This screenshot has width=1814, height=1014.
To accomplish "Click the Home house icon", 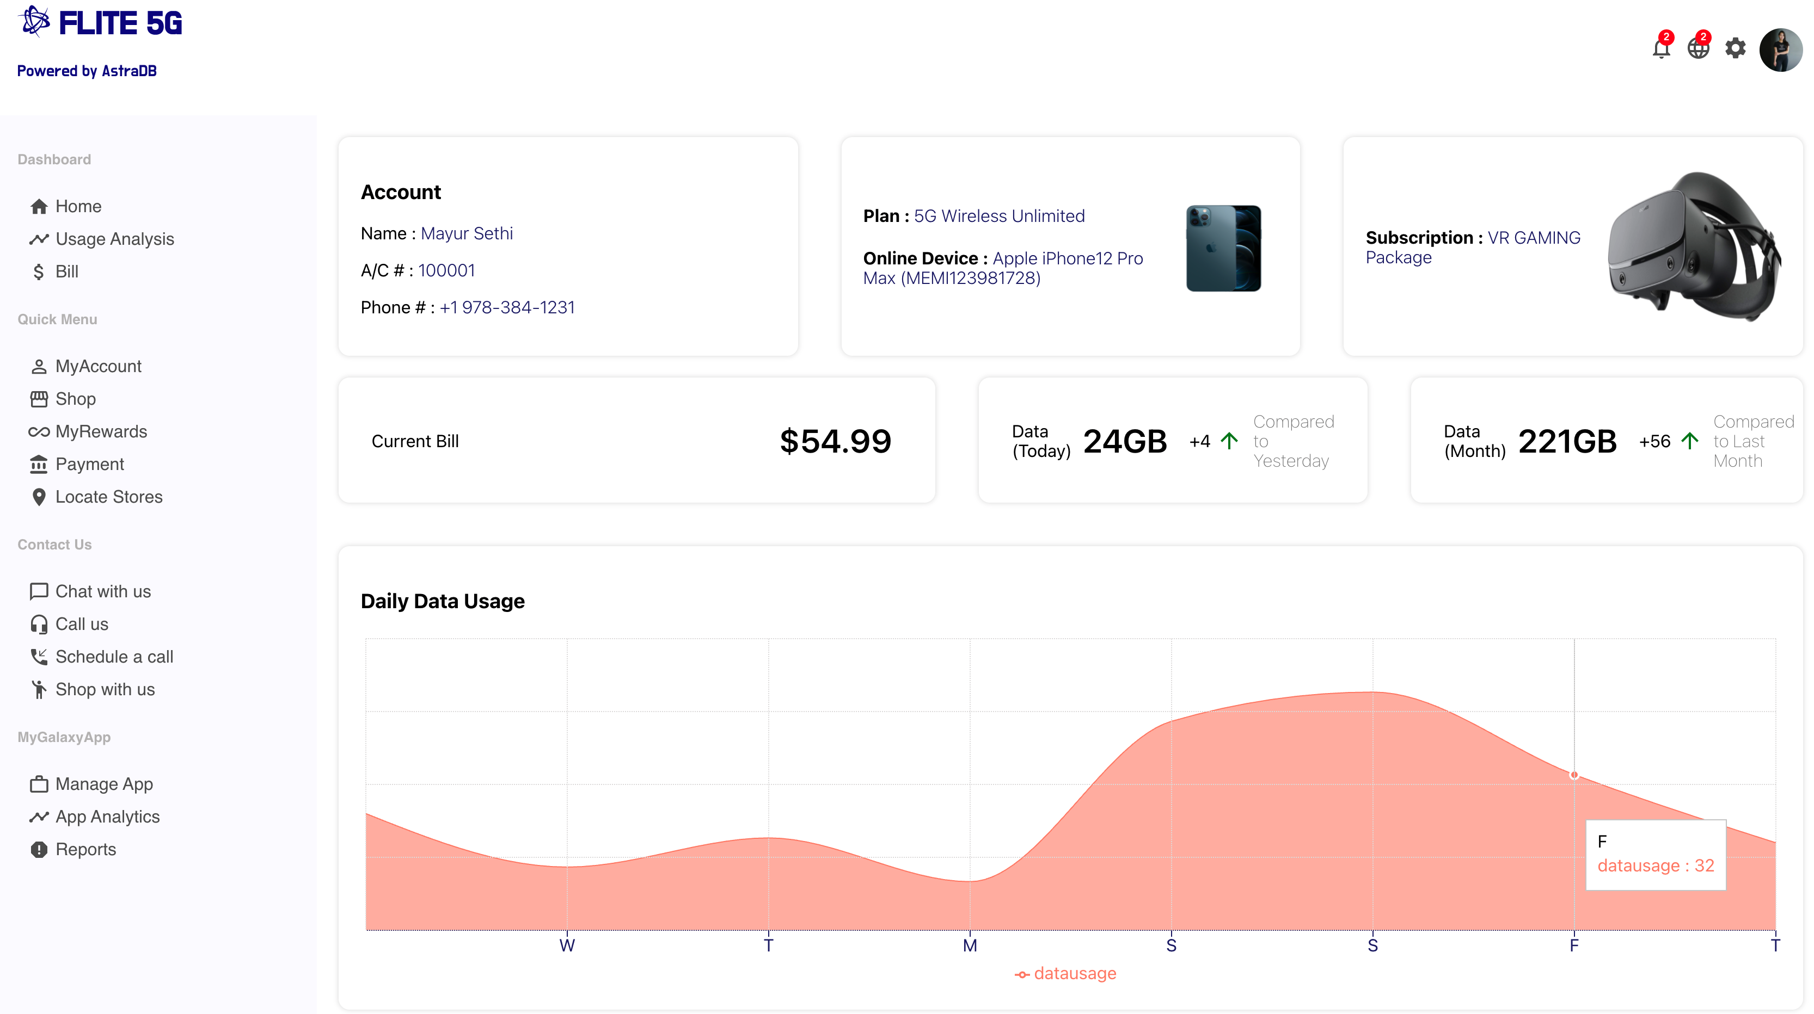I will (39, 206).
